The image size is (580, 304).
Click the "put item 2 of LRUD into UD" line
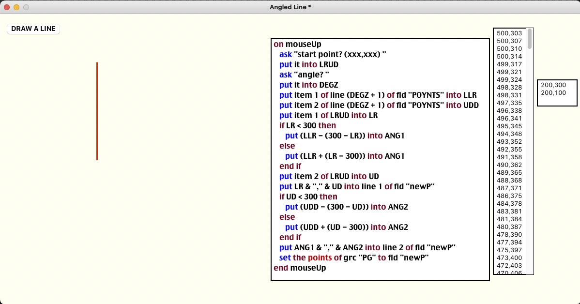(329, 176)
